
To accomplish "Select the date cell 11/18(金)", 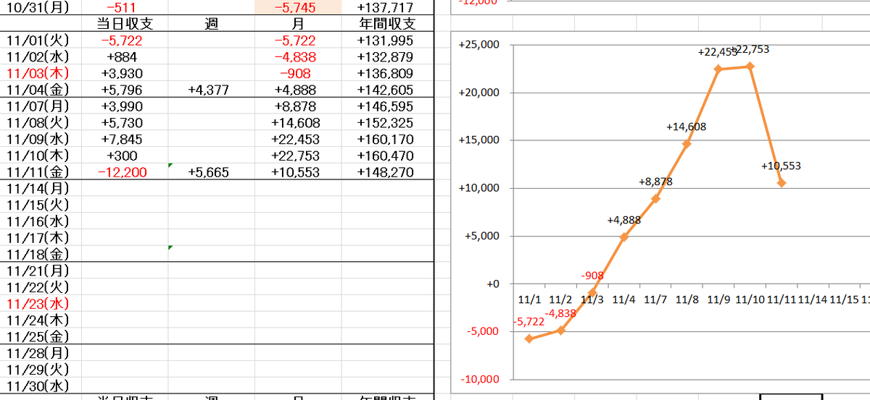I will tap(40, 254).
